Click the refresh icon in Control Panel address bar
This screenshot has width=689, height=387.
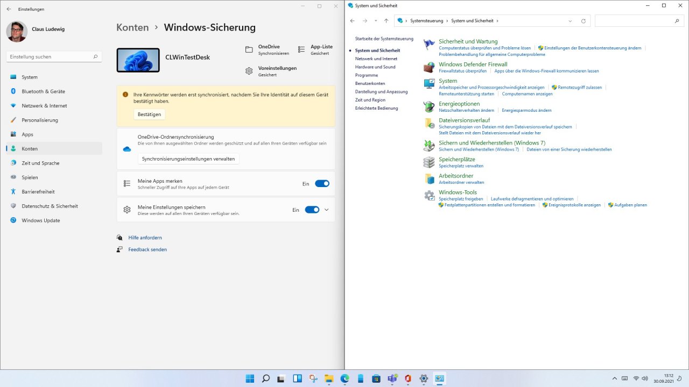[x=583, y=21]
